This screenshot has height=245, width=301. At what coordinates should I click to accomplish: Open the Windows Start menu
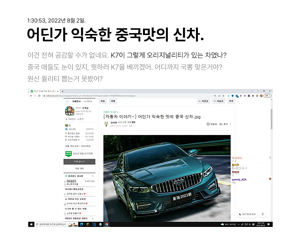tap(31, 224)
